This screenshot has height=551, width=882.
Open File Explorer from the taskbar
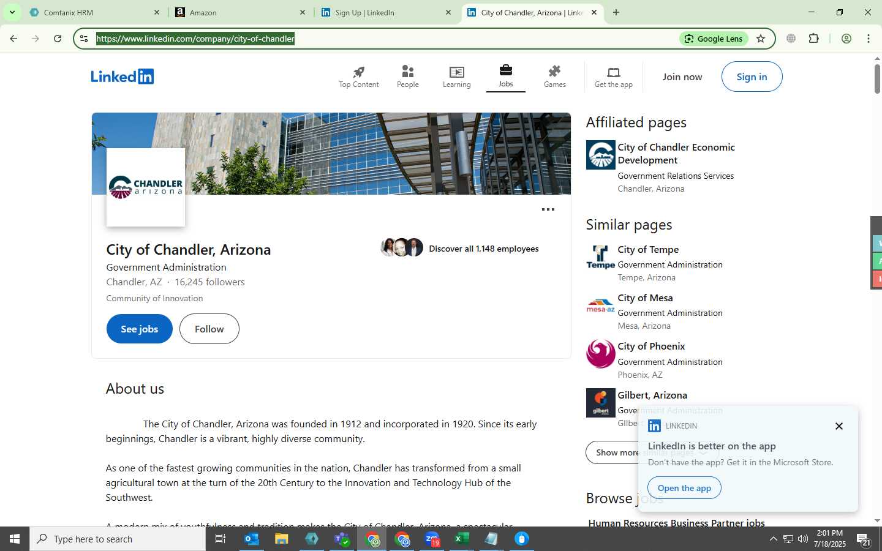(281, 539)
